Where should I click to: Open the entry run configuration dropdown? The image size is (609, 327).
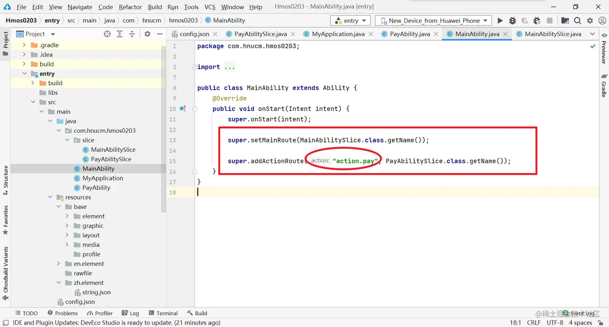click(350, 21)
